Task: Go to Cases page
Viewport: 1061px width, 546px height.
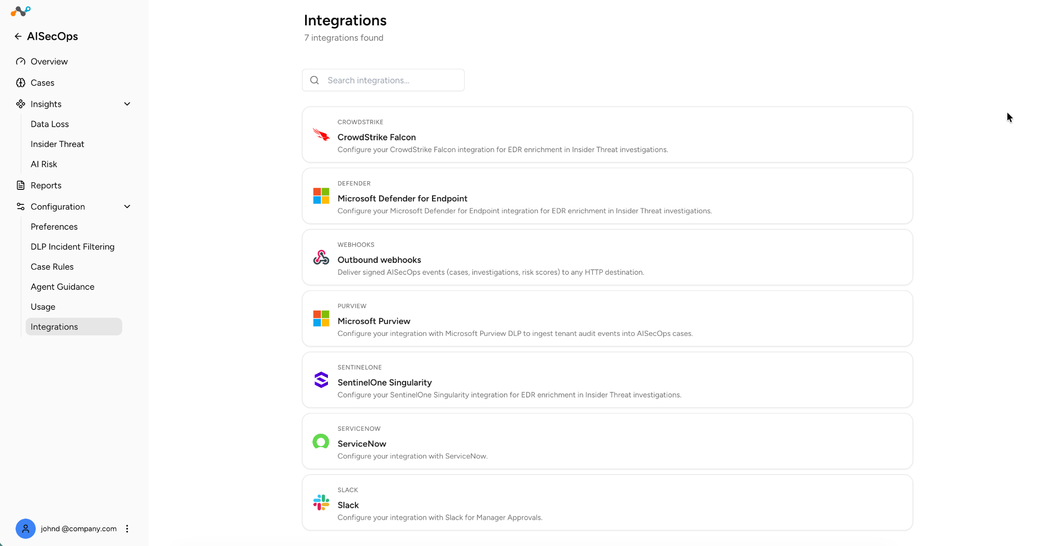Action: point(42,83)
